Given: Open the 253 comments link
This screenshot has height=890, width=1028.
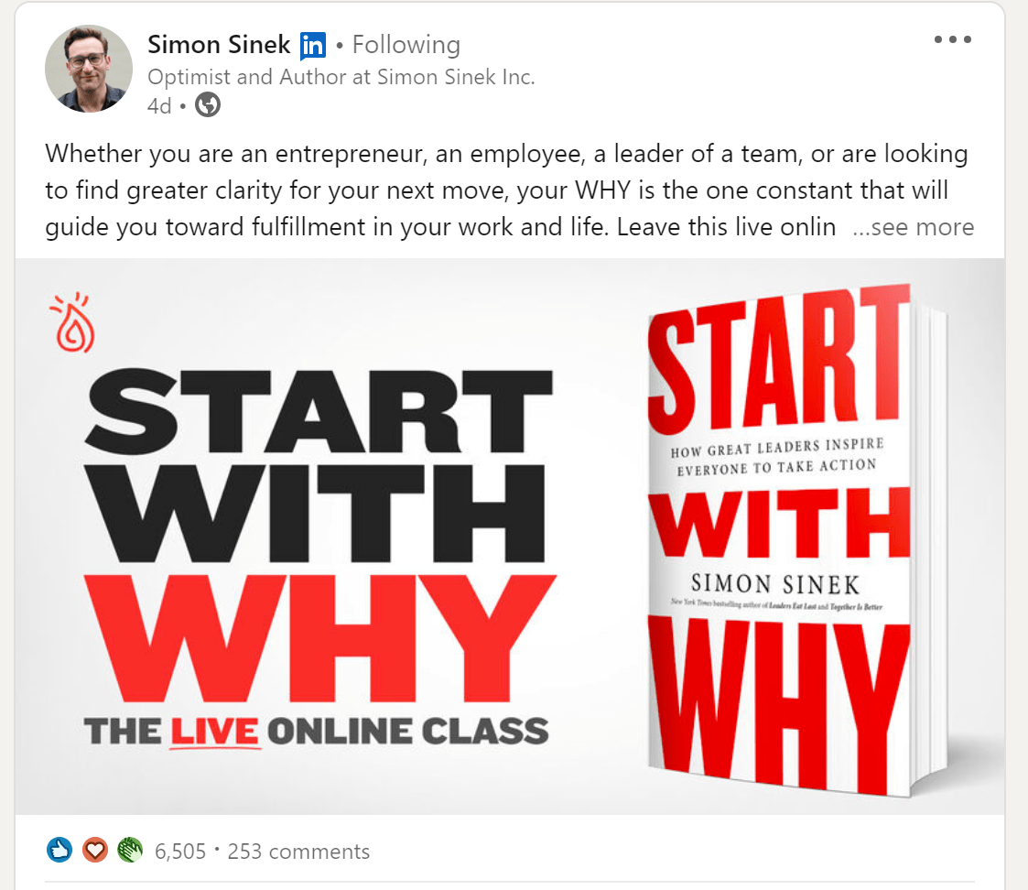Looking at the screenshot, I should (298, 852).
